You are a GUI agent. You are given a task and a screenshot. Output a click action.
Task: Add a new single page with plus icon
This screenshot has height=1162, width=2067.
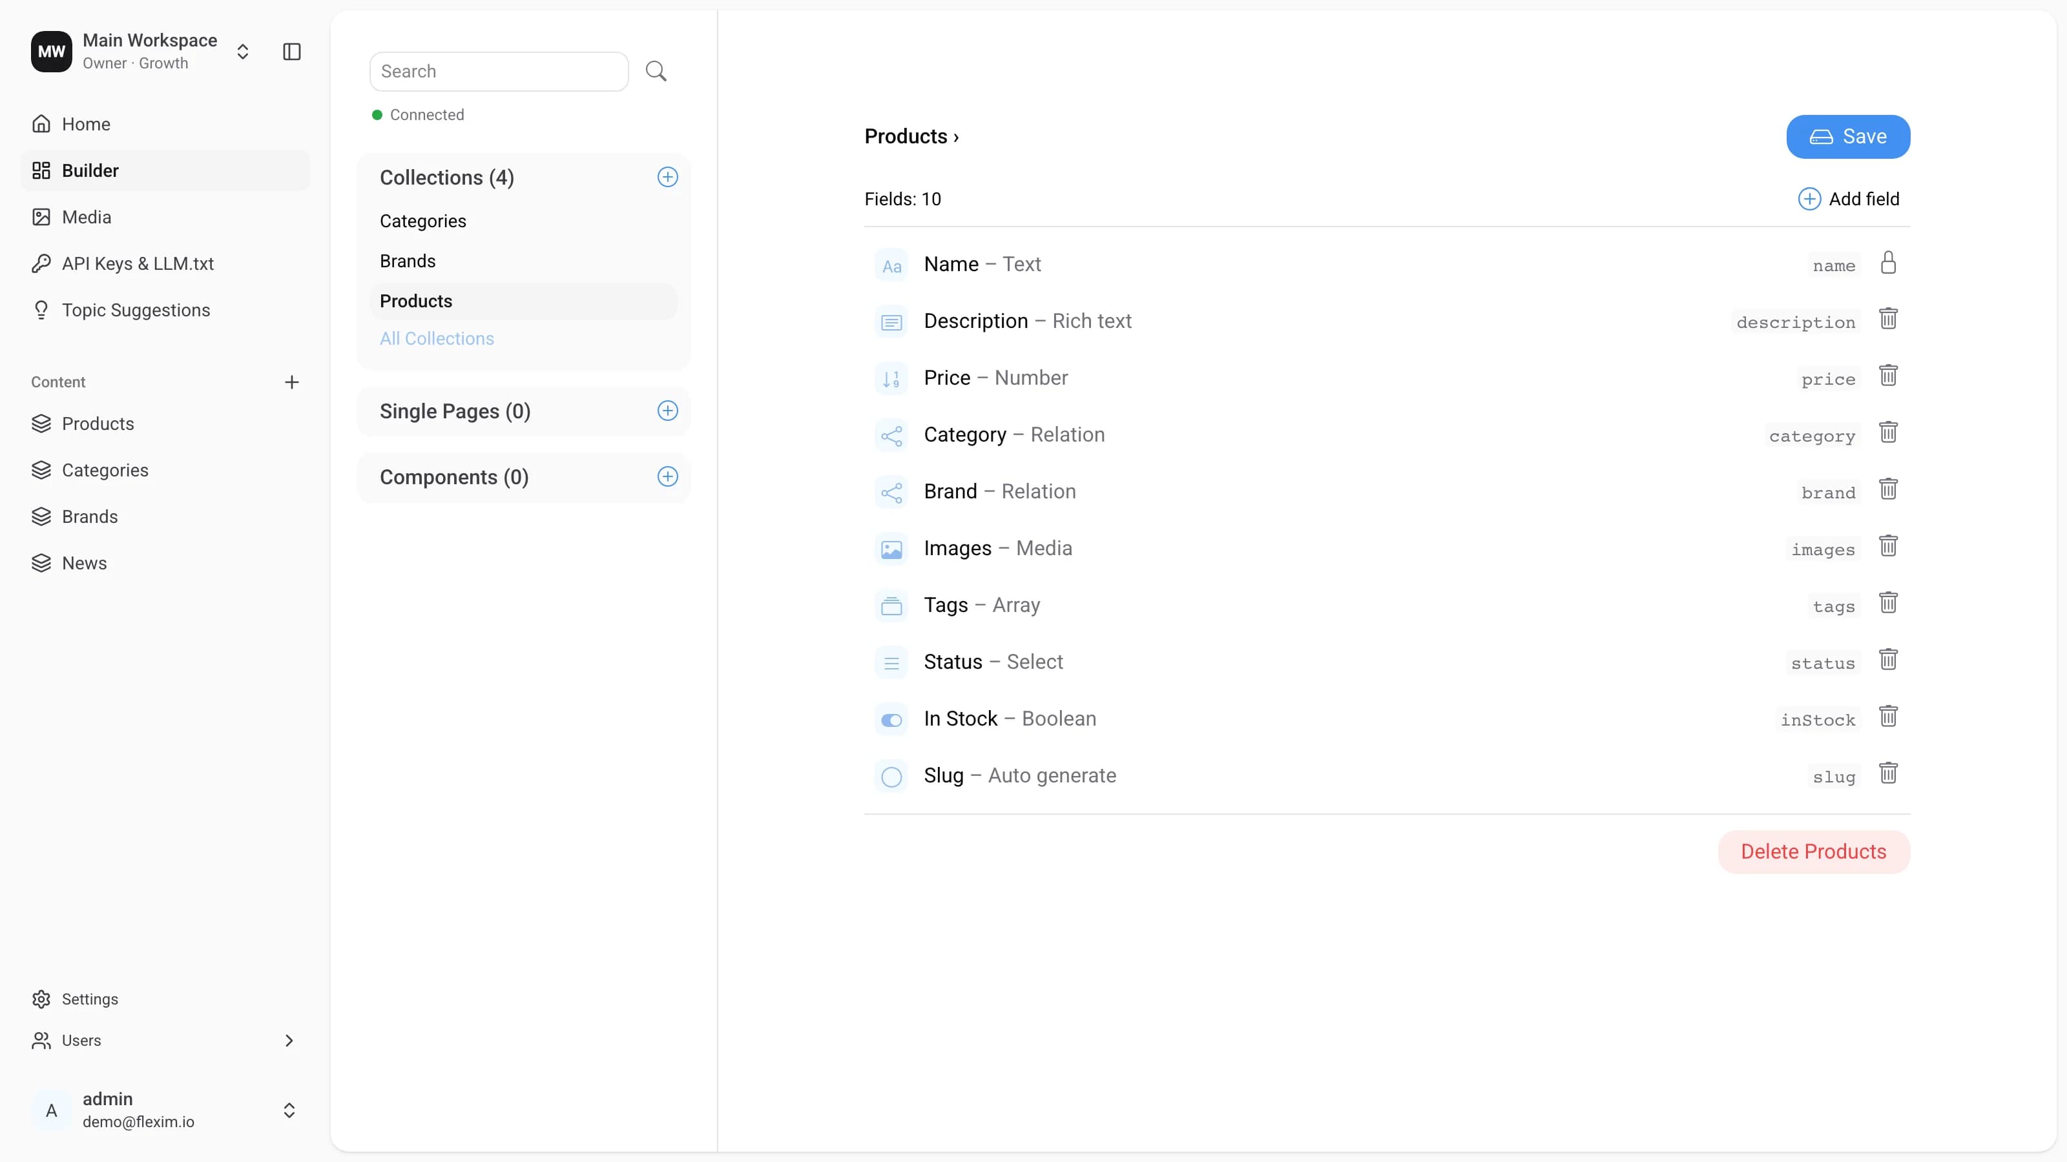[668, 411]
